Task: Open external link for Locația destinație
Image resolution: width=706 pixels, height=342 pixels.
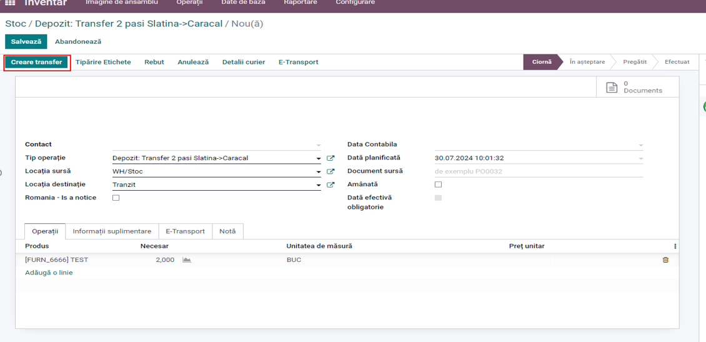Action: tap(331, 184)
